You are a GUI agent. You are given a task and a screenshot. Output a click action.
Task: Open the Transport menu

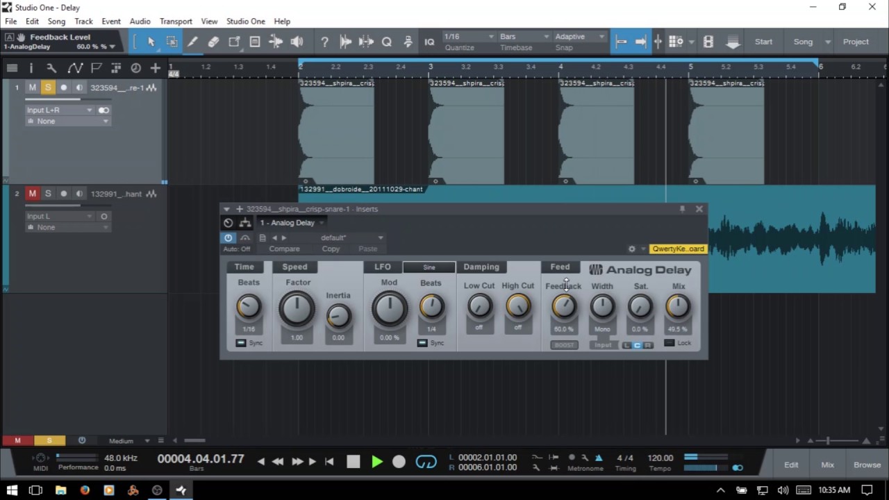[176, 22]
